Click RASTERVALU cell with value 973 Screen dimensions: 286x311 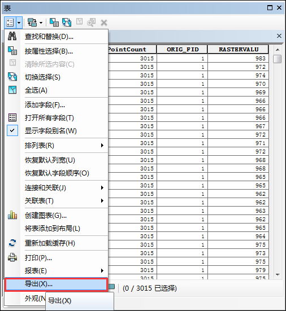point(239,253)
